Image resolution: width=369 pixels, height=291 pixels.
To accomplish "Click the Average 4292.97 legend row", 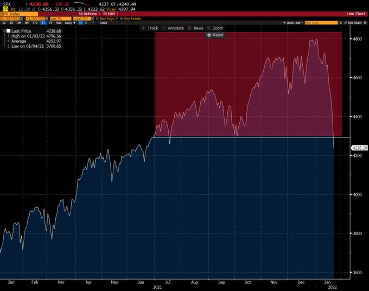I will tap(34, 41).
